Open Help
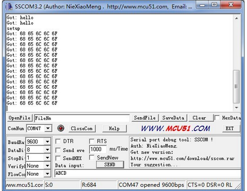The width and height of the screenshot is (247, 191). (114, 129)
